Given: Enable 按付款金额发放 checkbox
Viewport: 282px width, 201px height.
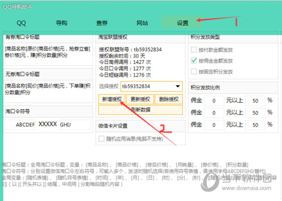Looking at the screenshot, I should pos(194,49).
